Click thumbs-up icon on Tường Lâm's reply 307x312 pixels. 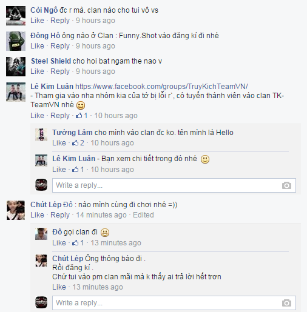(x=75, y=143)
